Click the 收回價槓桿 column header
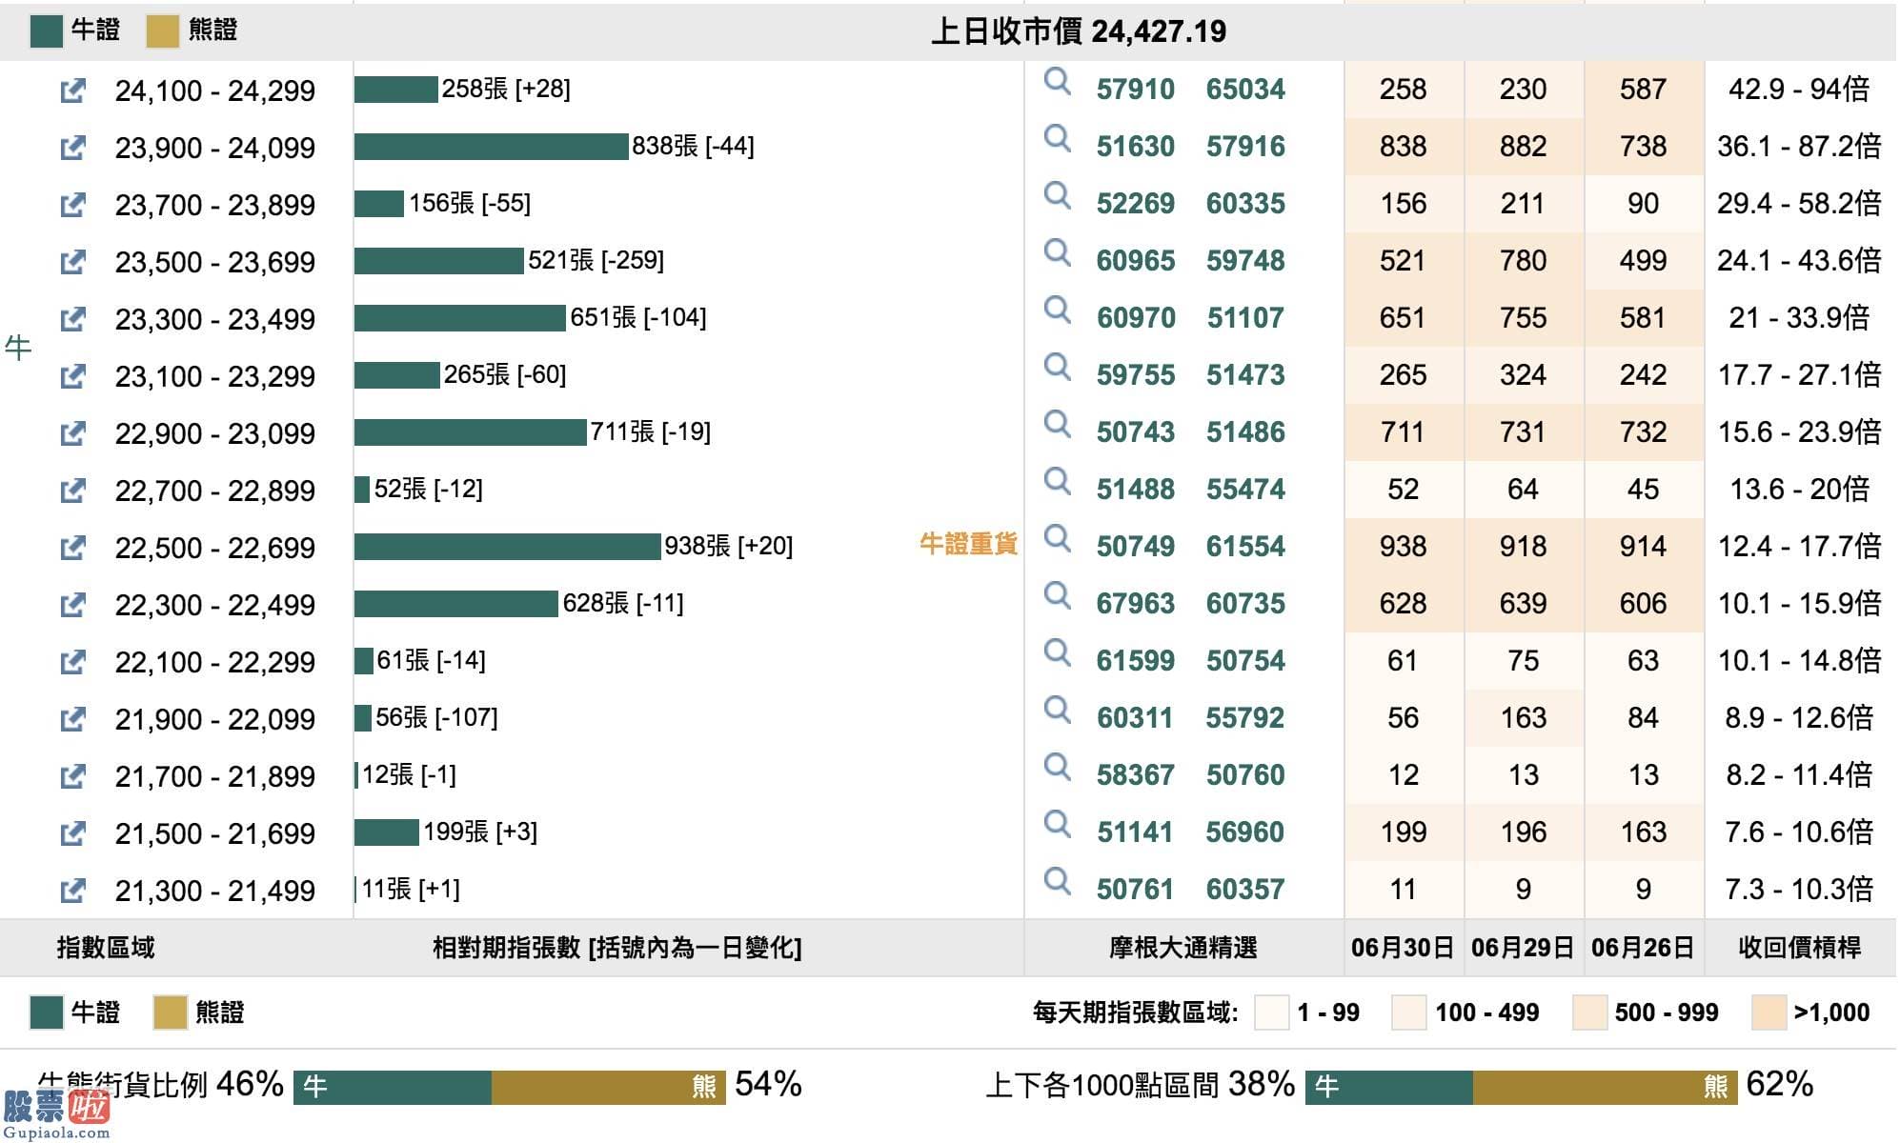The width and height of the screenshot is (1900, 1143). 1799,948
